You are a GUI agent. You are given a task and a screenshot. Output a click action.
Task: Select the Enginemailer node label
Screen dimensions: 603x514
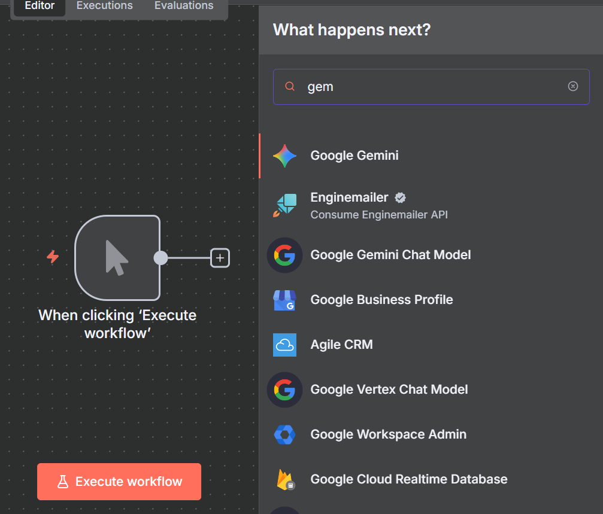tap(349, 197)
